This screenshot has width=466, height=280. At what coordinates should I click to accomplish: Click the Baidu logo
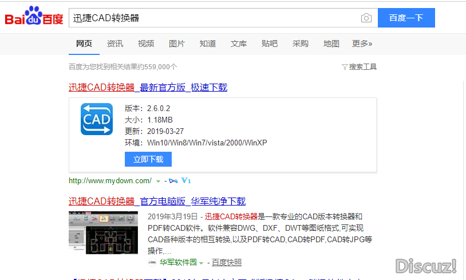(x=34, y=17)
